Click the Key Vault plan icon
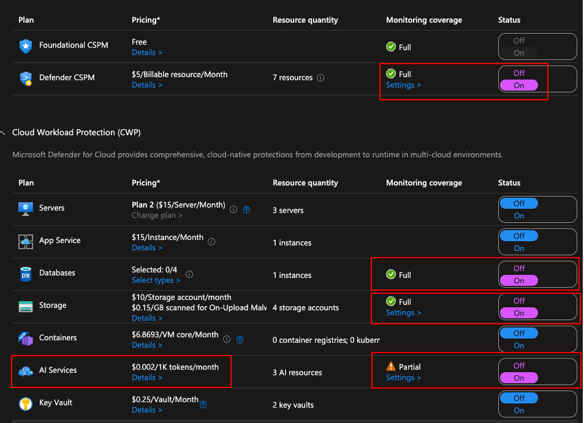 (25, 403)
